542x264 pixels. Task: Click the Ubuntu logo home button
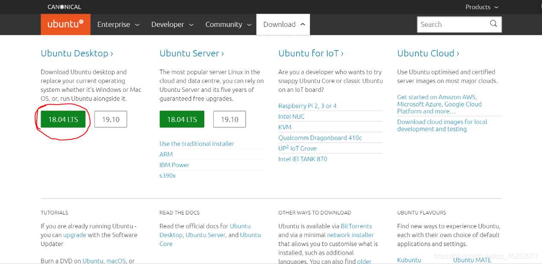tap(65, 24)
